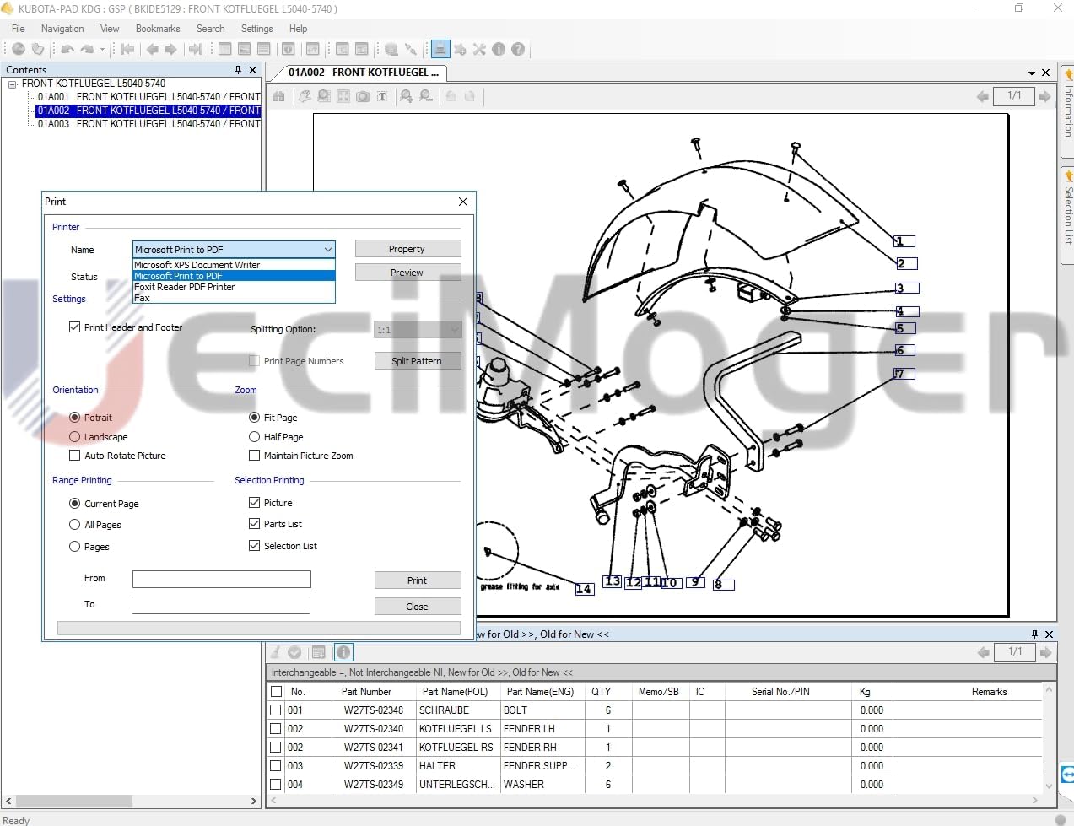The height and width of the screenshot is (826, 1074).
Task: Click the Text search tool above the diagram
Action: 382,96
